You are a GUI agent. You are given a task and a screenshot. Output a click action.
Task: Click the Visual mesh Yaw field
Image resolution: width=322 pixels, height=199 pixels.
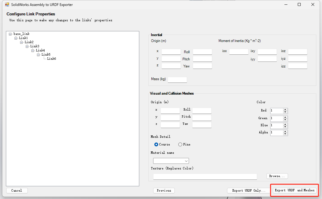point(202,125)
